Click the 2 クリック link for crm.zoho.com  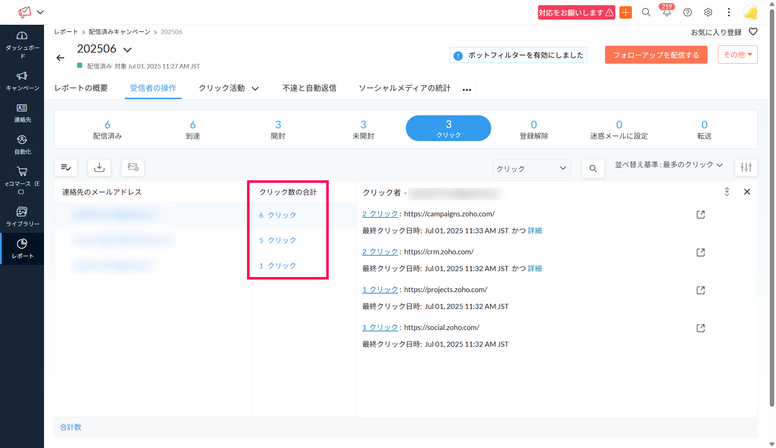(x=380, y=252)
